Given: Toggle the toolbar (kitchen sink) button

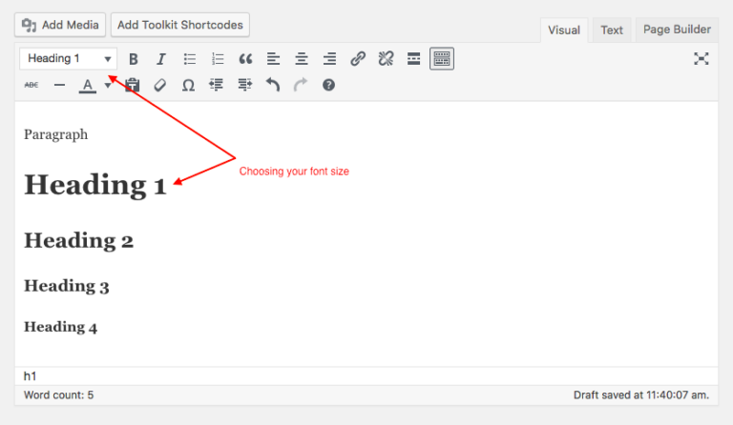Looking at the screenshot, I should 442,59.
